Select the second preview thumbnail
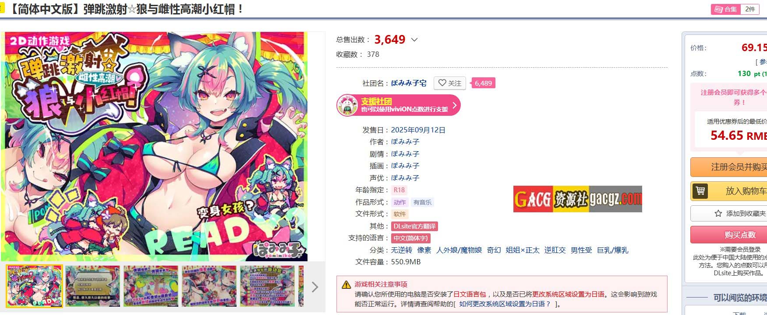Viewport: 767px width, 315px height. coord(92,286)
